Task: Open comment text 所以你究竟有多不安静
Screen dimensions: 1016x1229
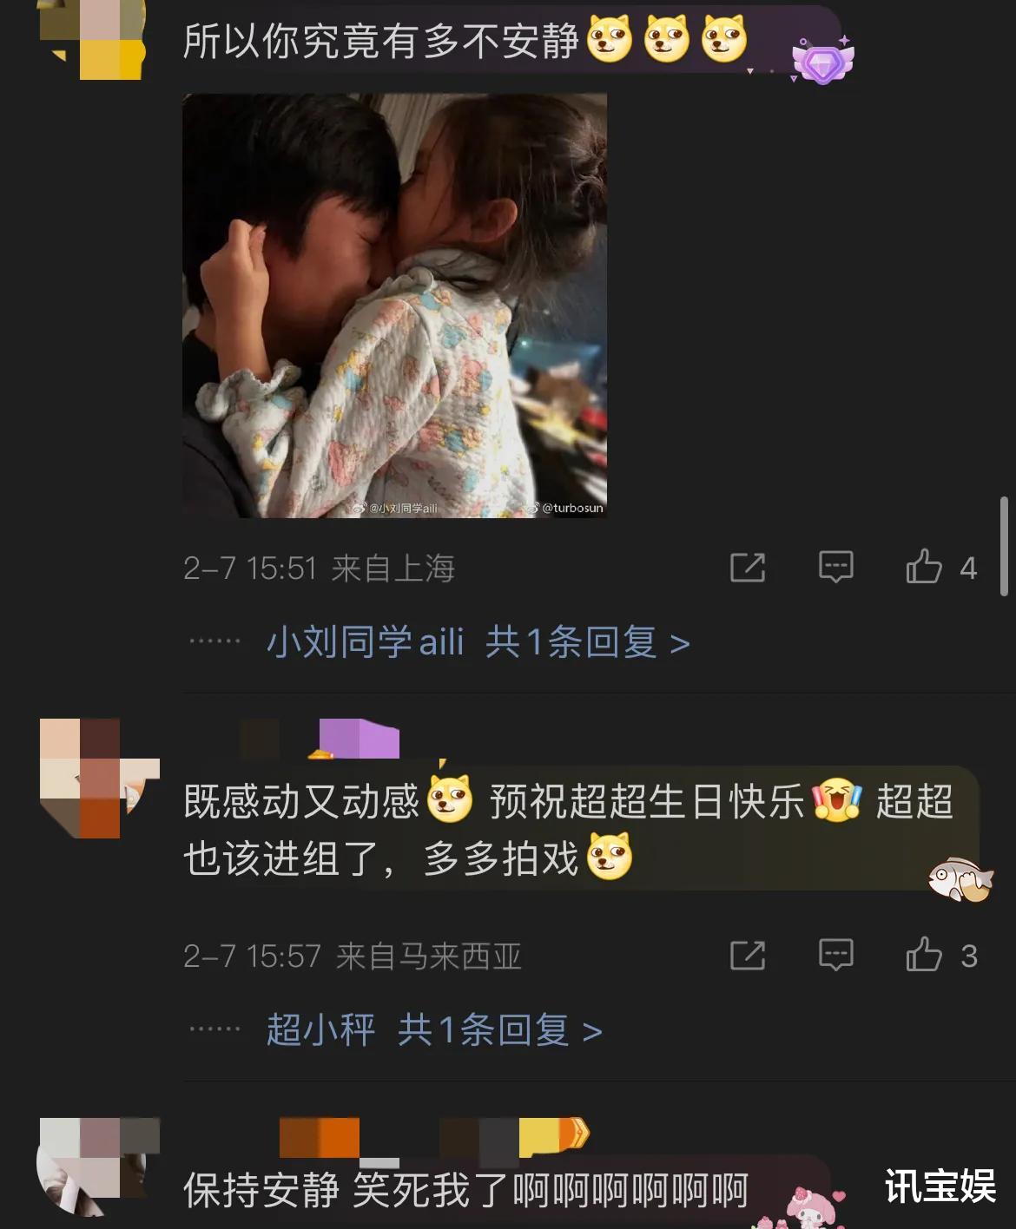Action: point(380,41)
